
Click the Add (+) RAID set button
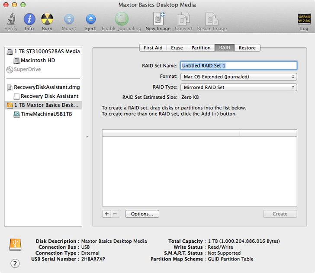tap(107, 214)
